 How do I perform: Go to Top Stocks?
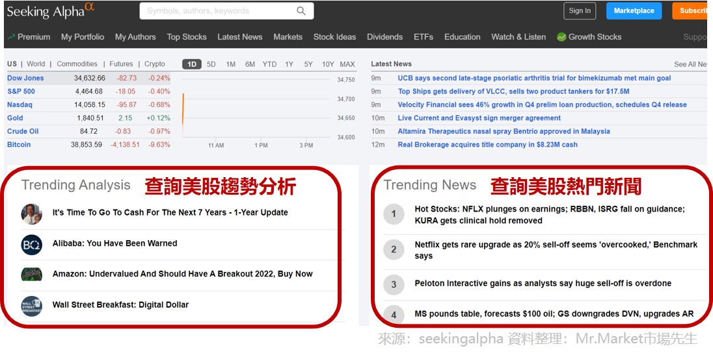point(187,37)
